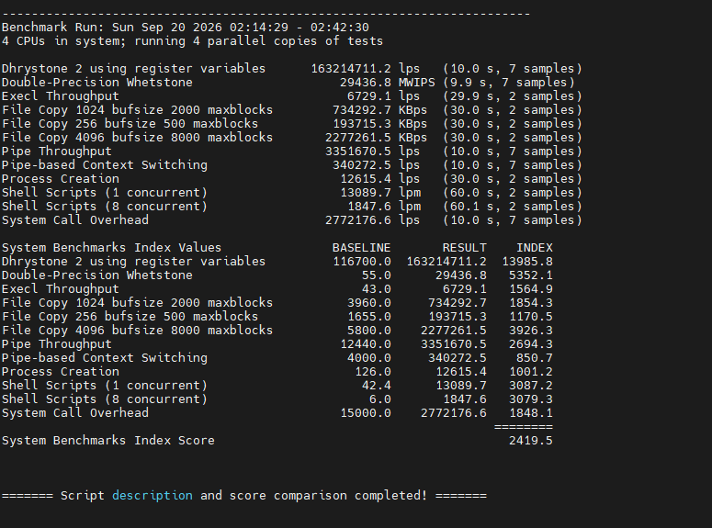
Task: Click the '(29.9 s, 2 samples)' timing text
Action: coord(513,96)
